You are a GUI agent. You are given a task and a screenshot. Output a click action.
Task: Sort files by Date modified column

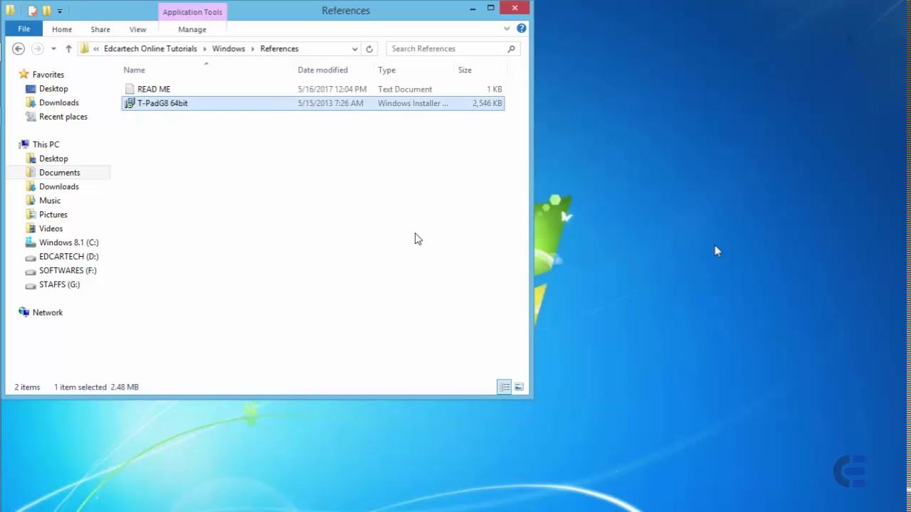coord(322,70)
